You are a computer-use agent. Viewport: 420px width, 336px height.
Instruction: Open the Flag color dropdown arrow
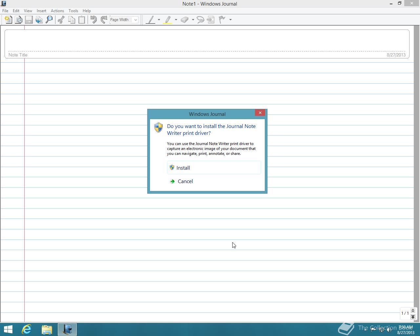point(230,20)
